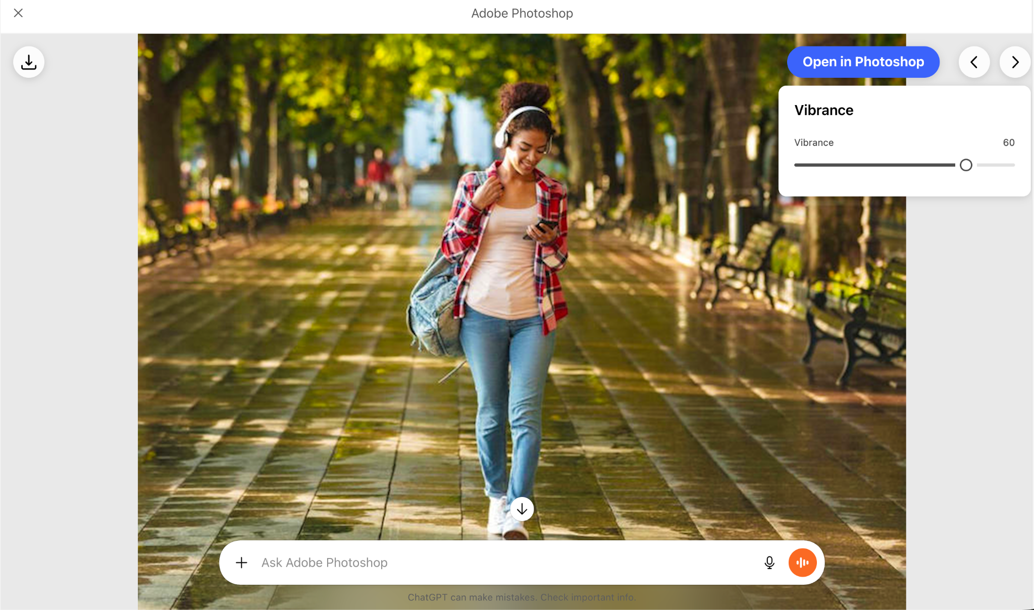The width and height of the screenshot is (1034, 610).
Task: Click the Adobe Photoshop title at the top
Action: (522, 14)
